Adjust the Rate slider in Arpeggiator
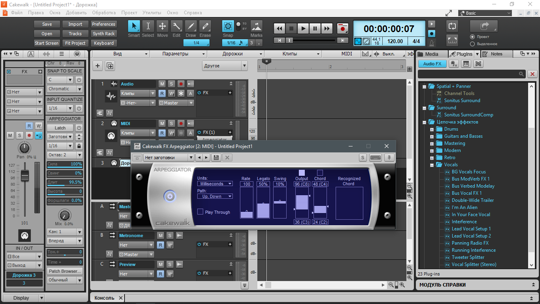The height and width of the screenshot is (304, 540). [x=247, y=203]
